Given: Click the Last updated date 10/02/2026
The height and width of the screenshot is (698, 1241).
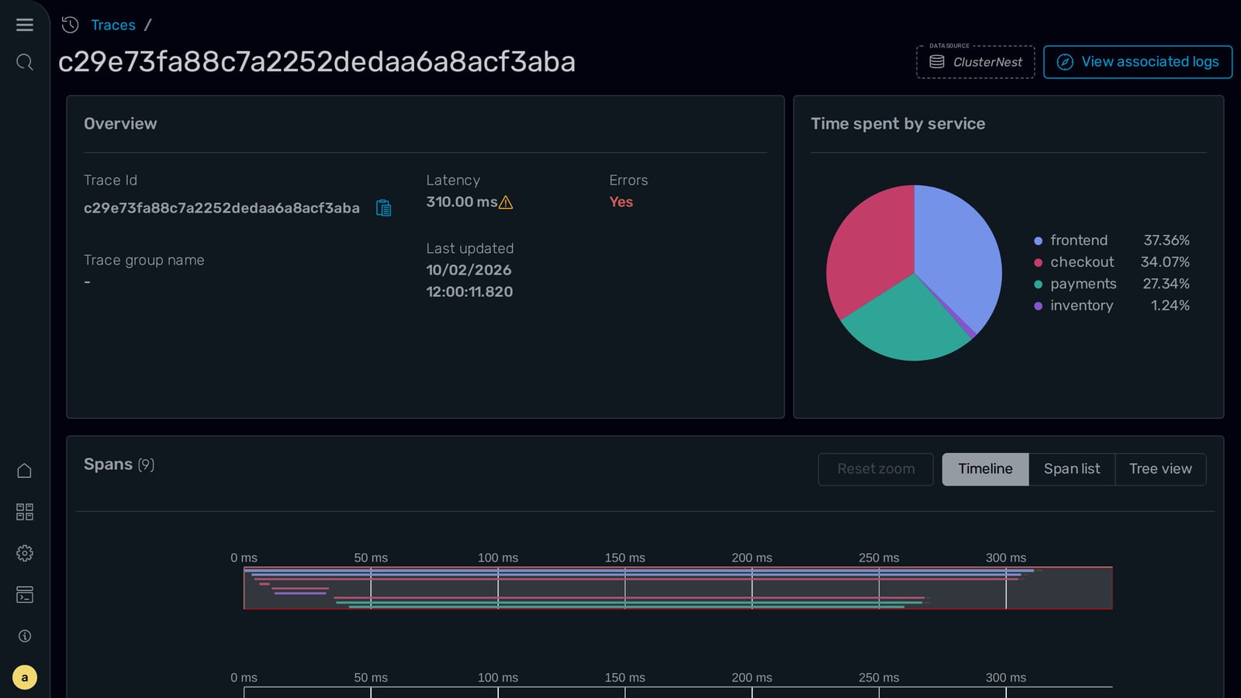Looking at the screenshot, I should click(x=468, y=270).
